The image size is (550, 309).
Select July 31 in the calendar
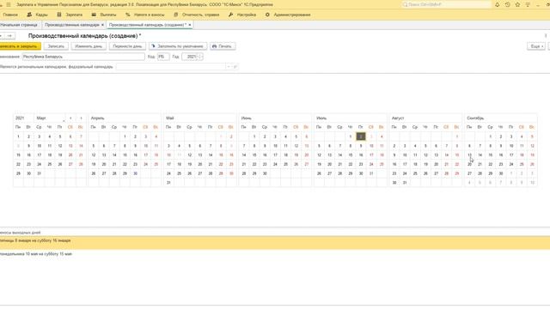(x=371, y=173)
